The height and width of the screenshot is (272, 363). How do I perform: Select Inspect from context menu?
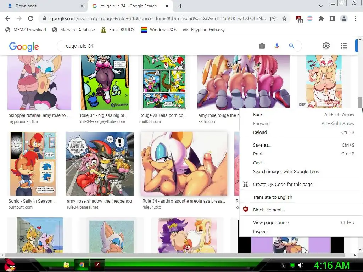301,231
